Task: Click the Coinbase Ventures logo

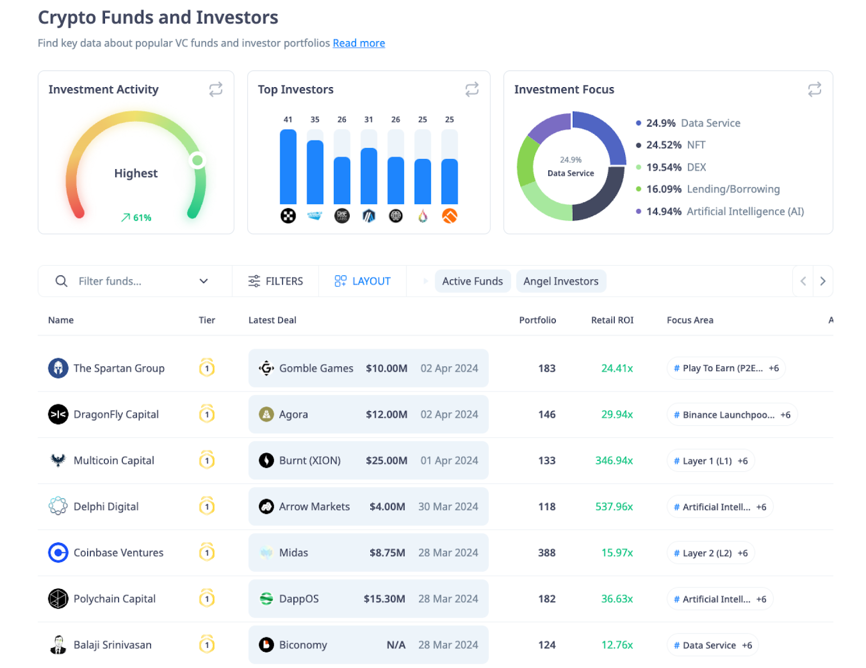Action: click(58, 553)
